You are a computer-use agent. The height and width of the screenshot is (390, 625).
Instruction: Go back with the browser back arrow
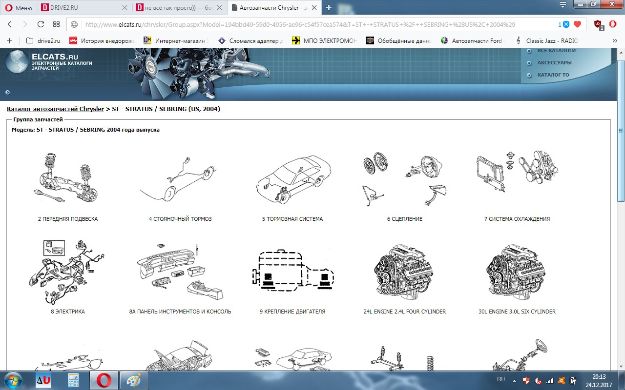(x=10, y=24)
